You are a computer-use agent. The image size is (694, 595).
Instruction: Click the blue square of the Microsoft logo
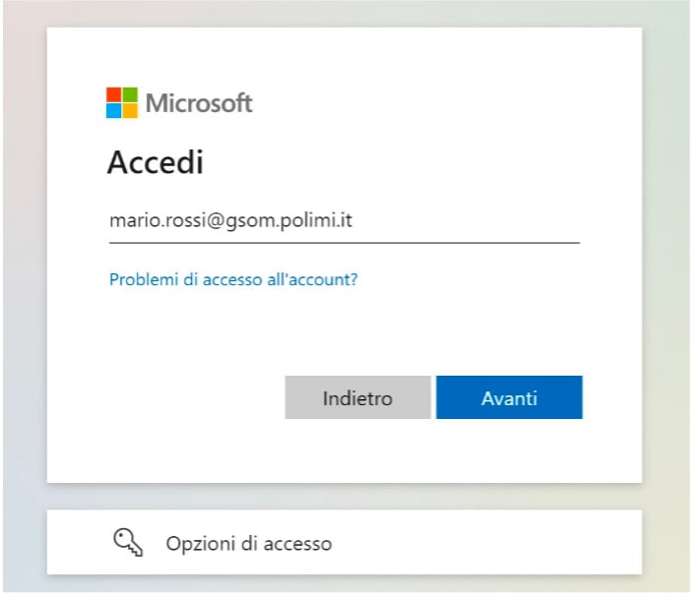(114, 110)
